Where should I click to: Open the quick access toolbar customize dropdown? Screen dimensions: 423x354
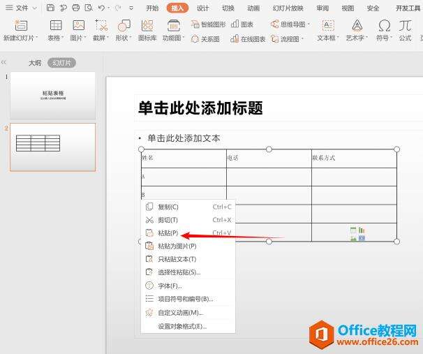131,8
